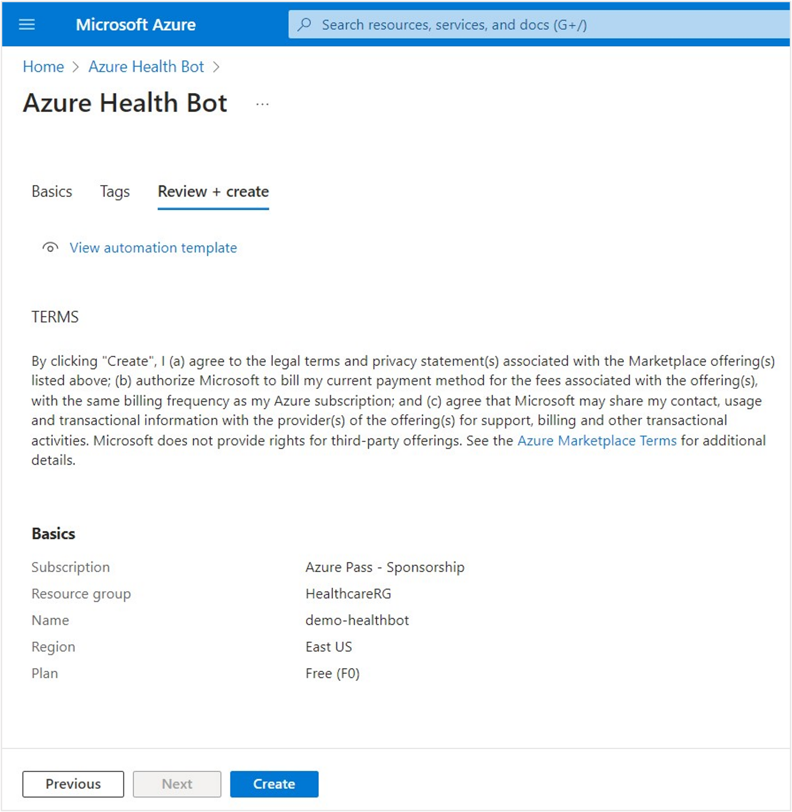Select demo-healthbot name value
Screen dimensions: 792x812
pos(357,621)
